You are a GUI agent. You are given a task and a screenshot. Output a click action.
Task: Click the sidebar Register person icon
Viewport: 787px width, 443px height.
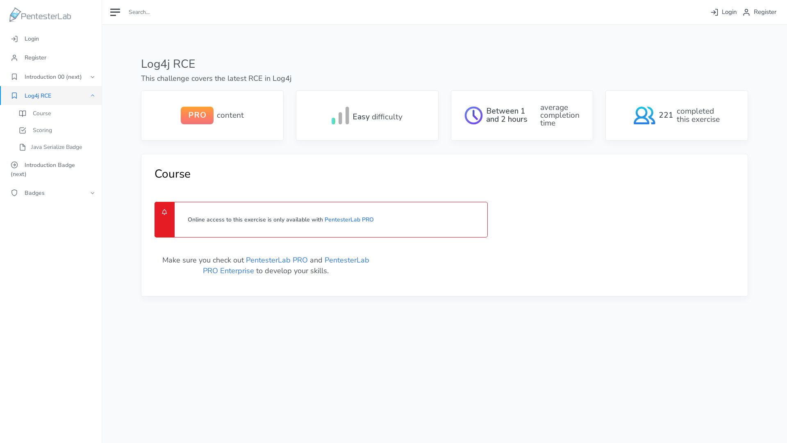14,58
